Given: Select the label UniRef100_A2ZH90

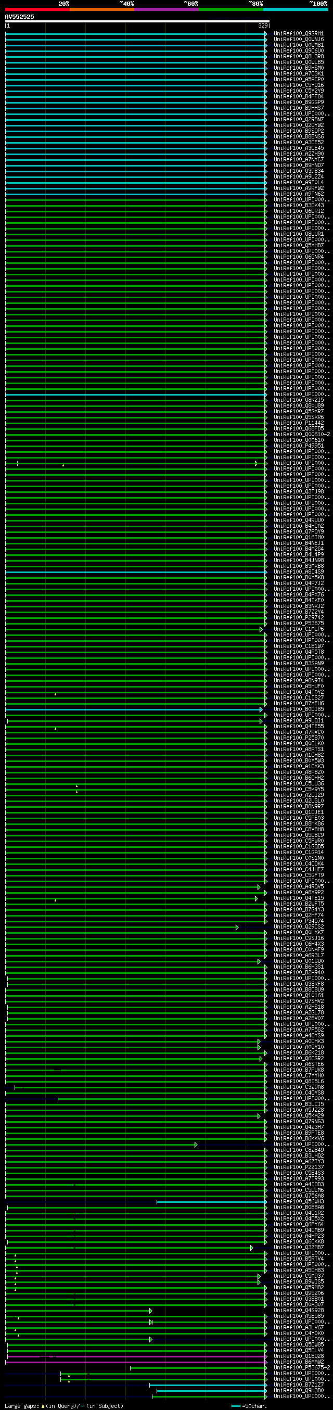Looking at the screenshot, I should pos(299,155).
